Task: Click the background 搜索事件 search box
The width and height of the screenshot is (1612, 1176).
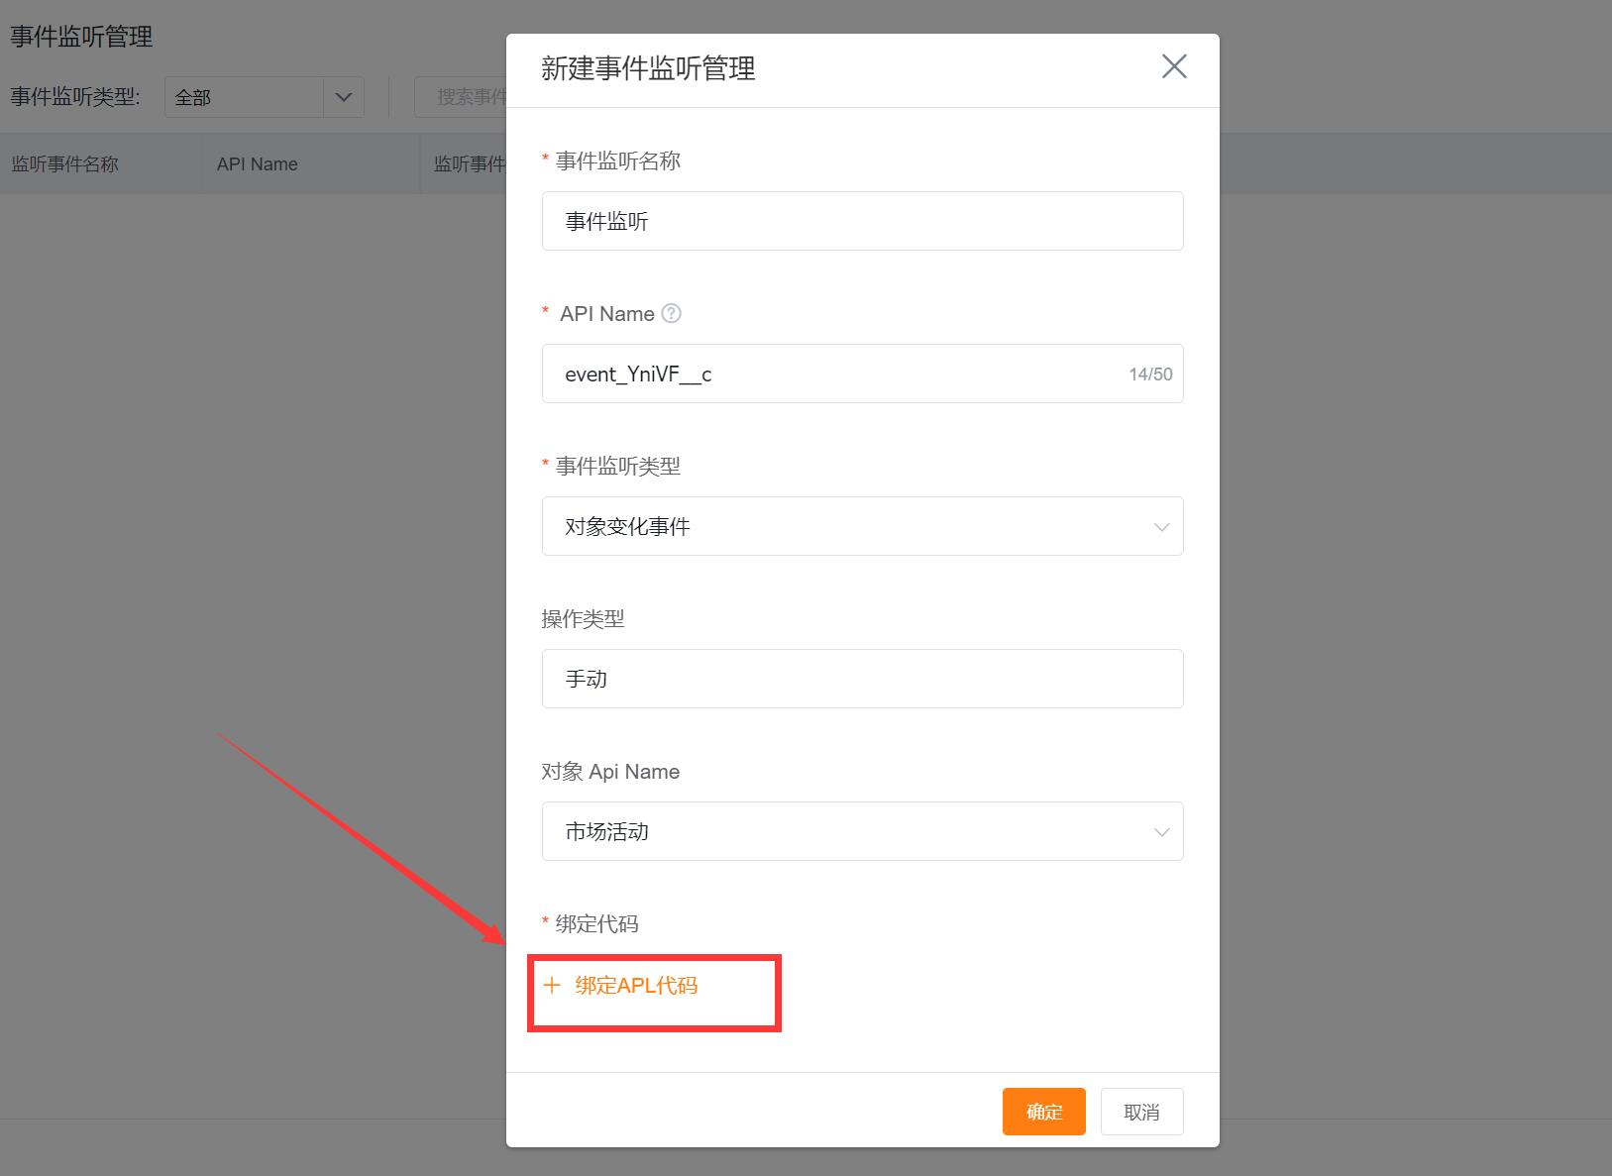Action: pyautogui.click(x=462, y=97)
